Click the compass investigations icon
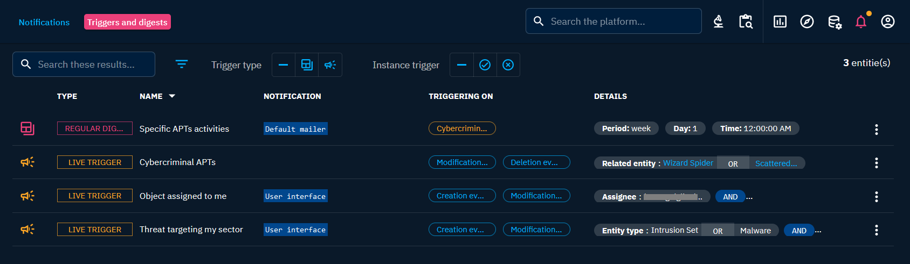 coord(806,22)
